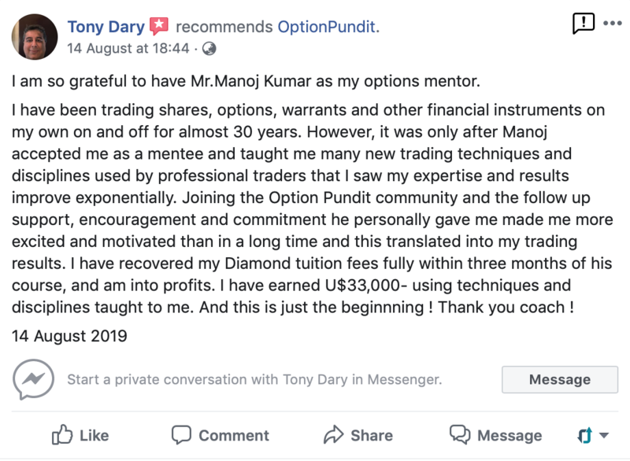
Task: Visit the OptionPundit page link
Action: point(328,27)
